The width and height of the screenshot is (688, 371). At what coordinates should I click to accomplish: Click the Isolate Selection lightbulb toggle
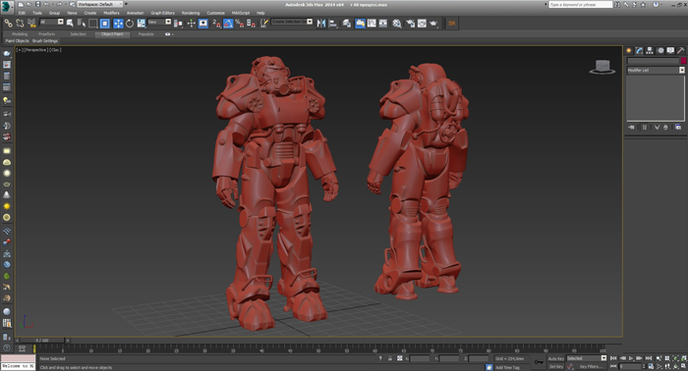coord(380,358)
